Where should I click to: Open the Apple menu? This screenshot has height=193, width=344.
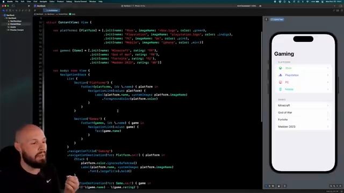coord(3,2)
